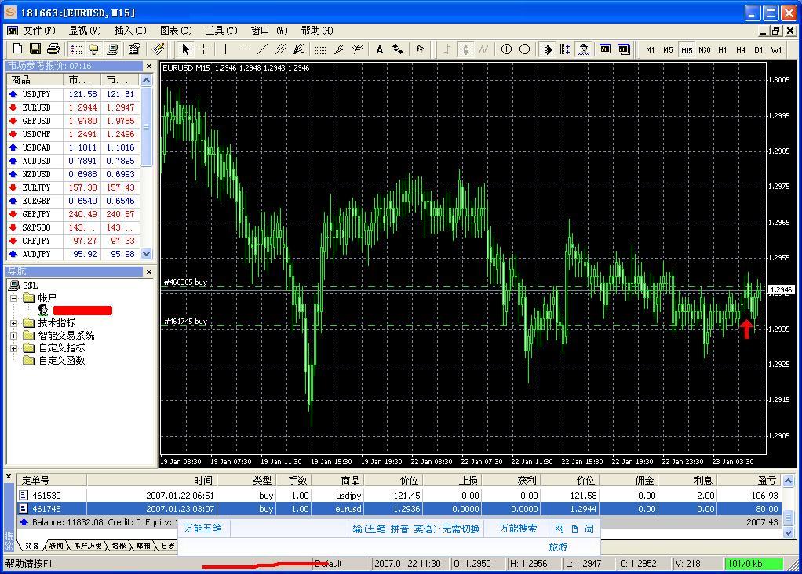The width and height of the screenshot is (802, 574).
Task: Collapse the 帐户 tree node
Action: pyautogui.click(x=14, y=298)
